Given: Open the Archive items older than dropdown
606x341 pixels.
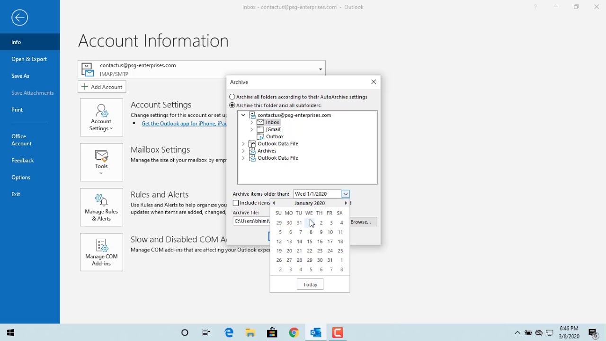Looking at the screenshot, I should [345, 194].
